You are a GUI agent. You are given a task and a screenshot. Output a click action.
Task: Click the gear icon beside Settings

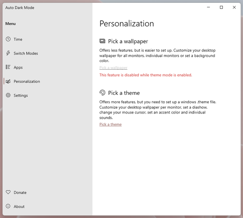point(8,95)
